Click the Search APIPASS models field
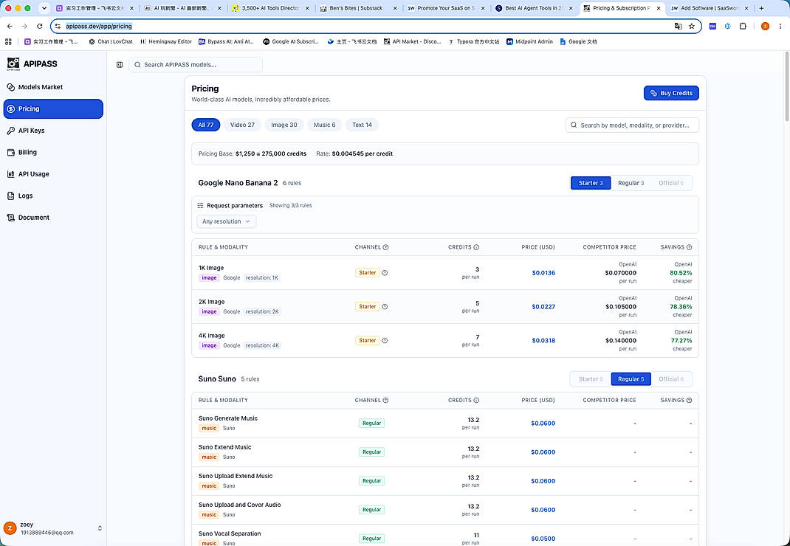Viewport: 790px width, 546px height. [x=196, y=64]
